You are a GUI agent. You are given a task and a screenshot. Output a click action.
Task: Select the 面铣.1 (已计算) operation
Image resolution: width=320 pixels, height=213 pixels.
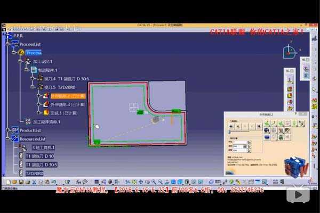[64, 113]
